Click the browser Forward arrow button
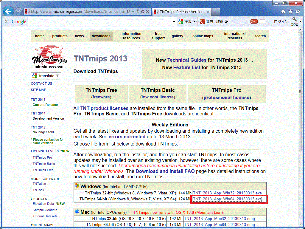Screen dimensions: 305x229 coord(19,12)
